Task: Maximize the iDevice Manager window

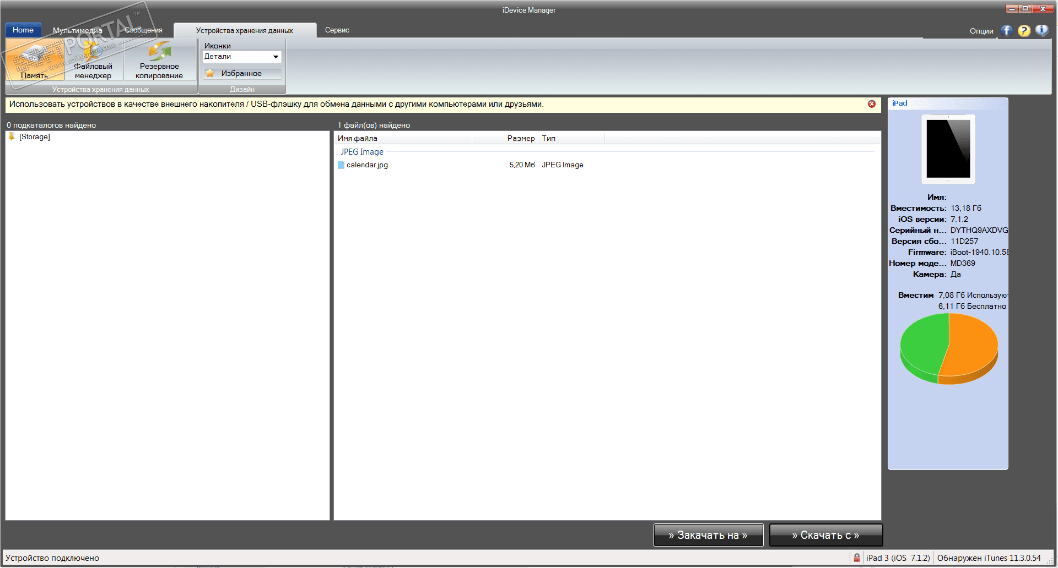Action: [1025, 9]
